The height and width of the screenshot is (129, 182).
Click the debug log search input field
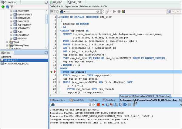coord(71,105)
